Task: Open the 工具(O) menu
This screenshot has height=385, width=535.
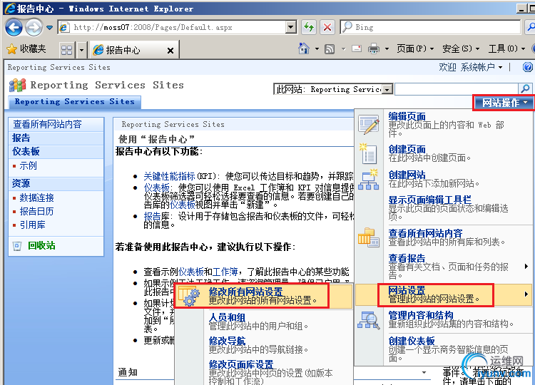Action: point(506,48)
